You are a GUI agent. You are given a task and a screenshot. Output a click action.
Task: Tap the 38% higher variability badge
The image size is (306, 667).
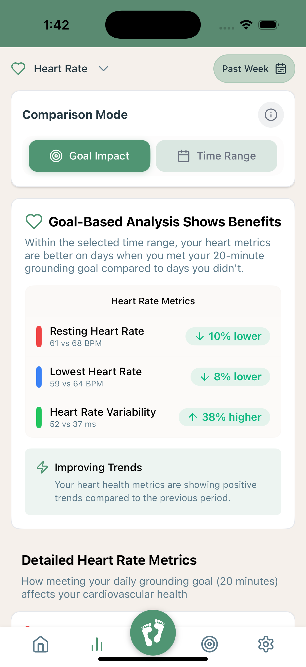[x=224, y=417]
